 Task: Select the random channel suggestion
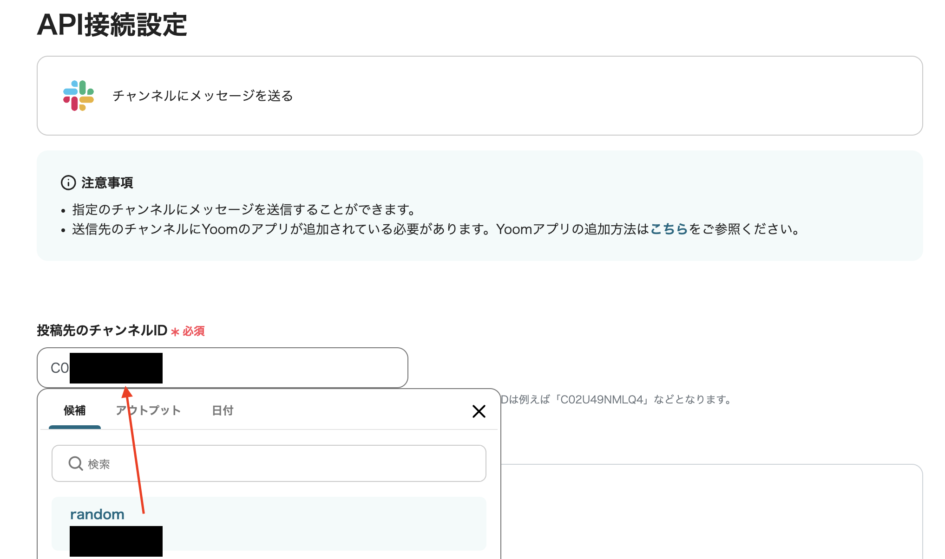(x=97, y=514)
